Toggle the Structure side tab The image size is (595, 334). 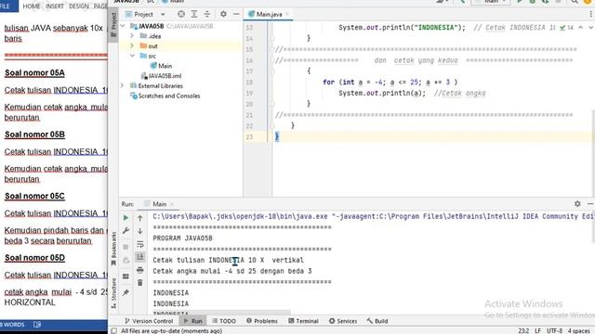pos(113,293)
